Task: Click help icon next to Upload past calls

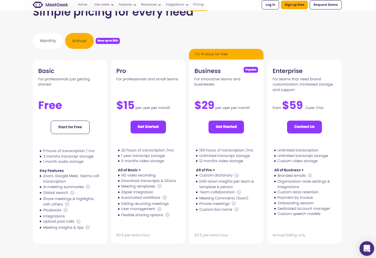Action: [x=78, y=222]
